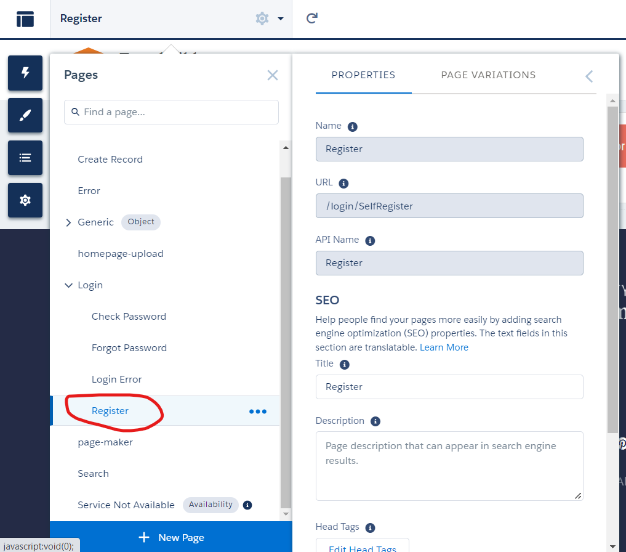This screenshot has height=552, width=626.
Task: Switch to the Page Variations tab
Action: (x=488, y=75)
